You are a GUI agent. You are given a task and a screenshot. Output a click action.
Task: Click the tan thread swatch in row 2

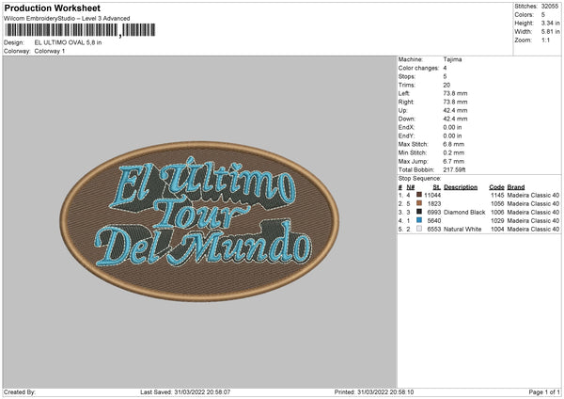pyautogui.click(x=419, y=203)
